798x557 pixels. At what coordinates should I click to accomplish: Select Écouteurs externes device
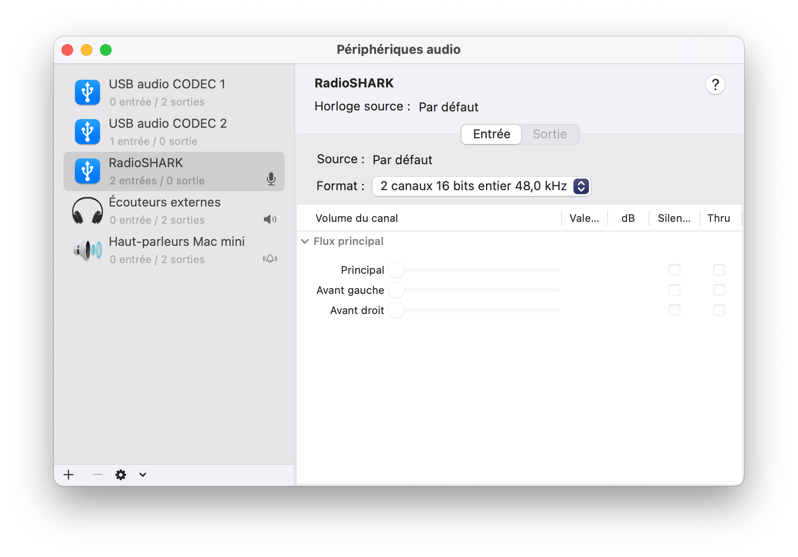pyautogui.click(x=174, y=211)
